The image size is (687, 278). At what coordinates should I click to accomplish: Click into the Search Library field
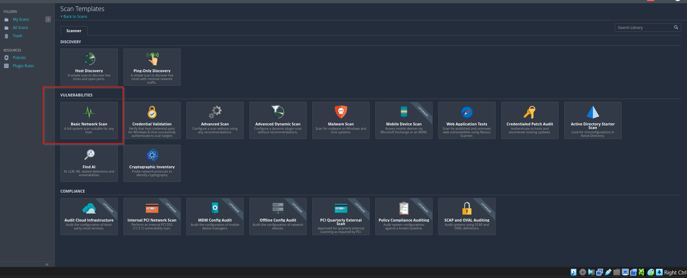[x=643, y=28]
